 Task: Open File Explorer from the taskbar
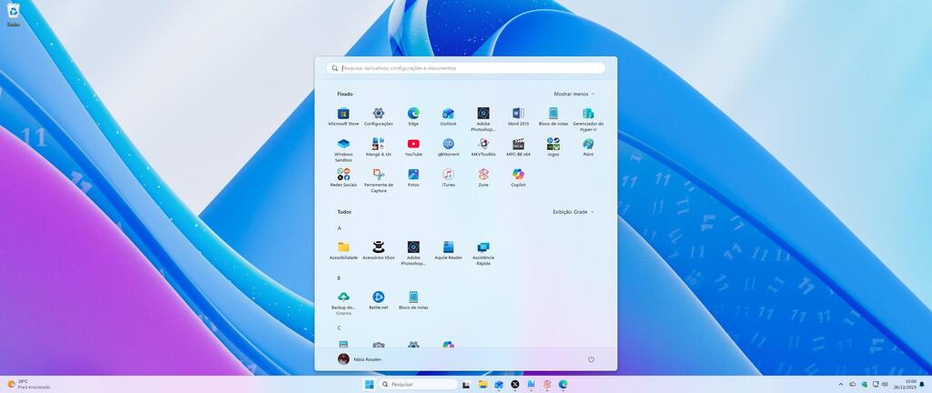point(482,384)
